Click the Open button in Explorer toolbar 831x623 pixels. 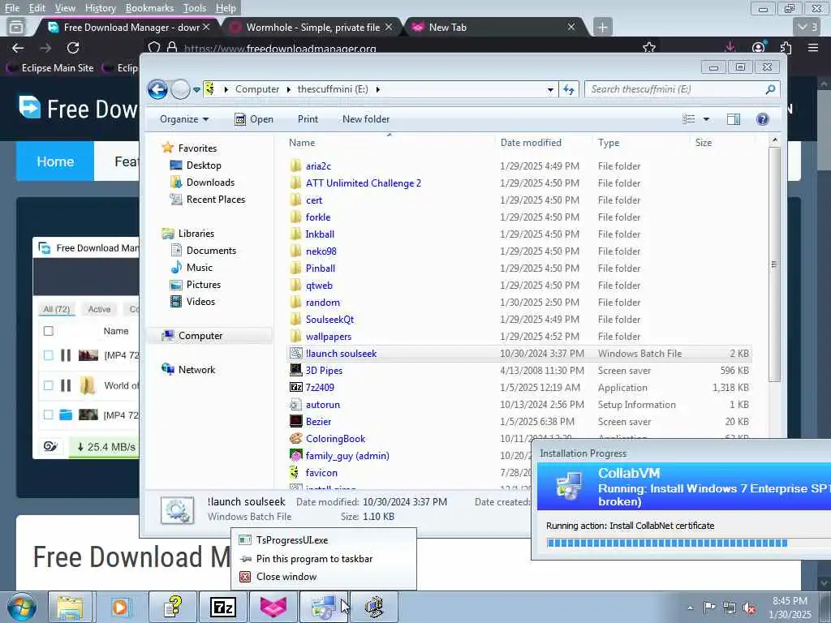click(x=254, y=119)
